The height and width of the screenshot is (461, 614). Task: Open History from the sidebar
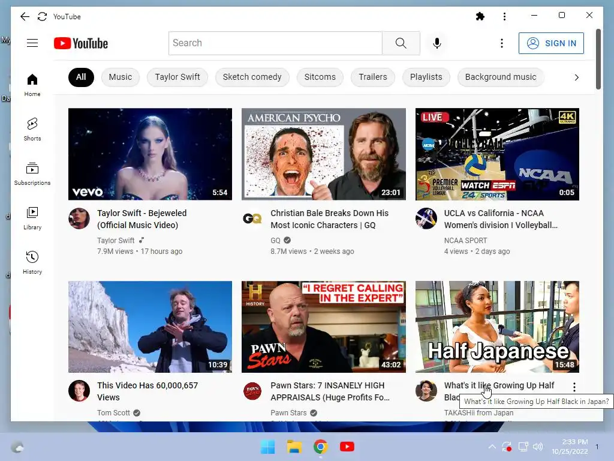pyautogui.click(x=32, y=263)
